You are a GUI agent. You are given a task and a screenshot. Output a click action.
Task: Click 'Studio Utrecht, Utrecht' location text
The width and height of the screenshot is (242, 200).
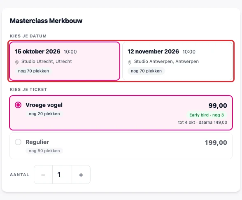click(x=47, y=61)
